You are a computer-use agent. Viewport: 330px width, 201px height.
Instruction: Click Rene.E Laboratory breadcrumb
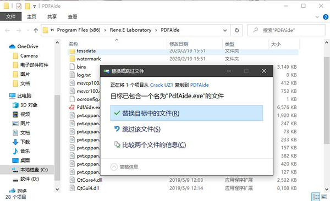(130, 30)
